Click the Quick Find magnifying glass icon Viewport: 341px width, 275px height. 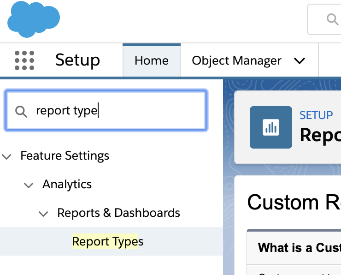21,111
